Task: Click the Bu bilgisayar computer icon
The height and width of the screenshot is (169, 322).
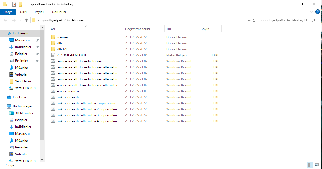Action: tap(9, 106)
